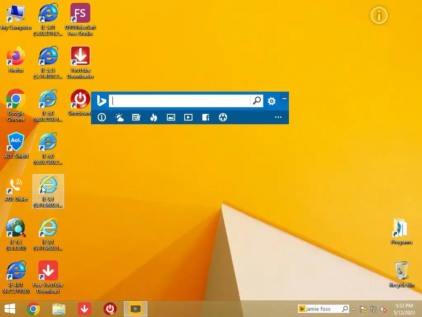Select the lower, unhighlighted IE 9.1 shortcut
Image resolution: width=422 pixels, height=317 pixels.
pos(48,234)
